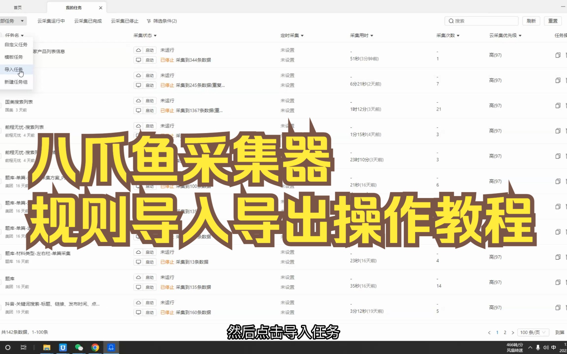Screen dimensions: 567x354
Task: Open the 全部任务 filter dropdown
Action: point(13,21)
